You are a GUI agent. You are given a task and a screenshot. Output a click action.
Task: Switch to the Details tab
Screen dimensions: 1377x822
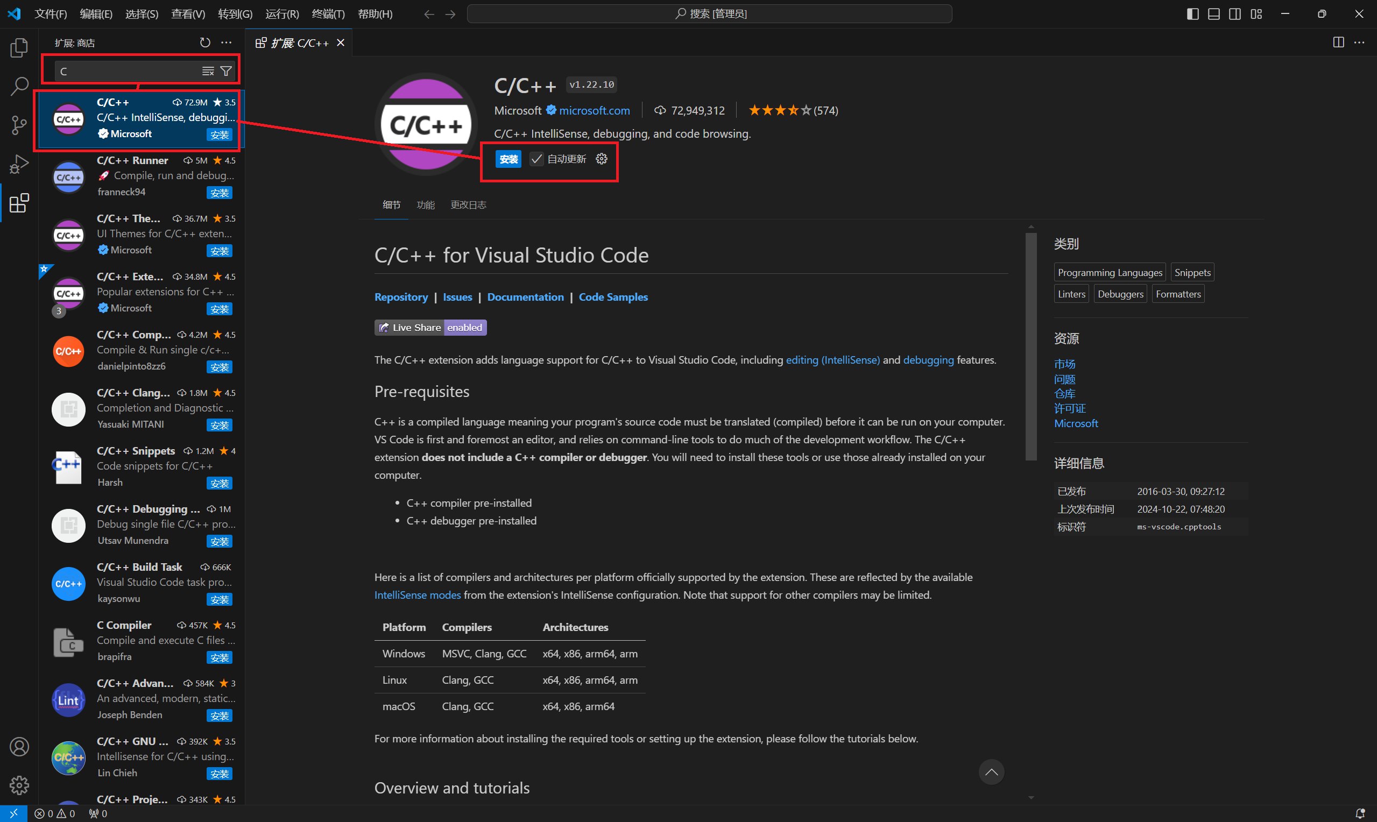pos(391,205)
